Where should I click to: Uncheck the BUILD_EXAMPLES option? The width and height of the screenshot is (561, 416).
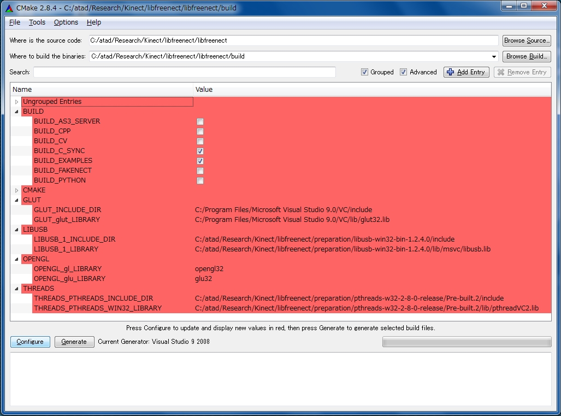click(200, 161)
